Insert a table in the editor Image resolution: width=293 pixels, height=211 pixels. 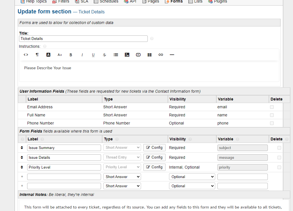pyautogui.click(x=149, y=55)
